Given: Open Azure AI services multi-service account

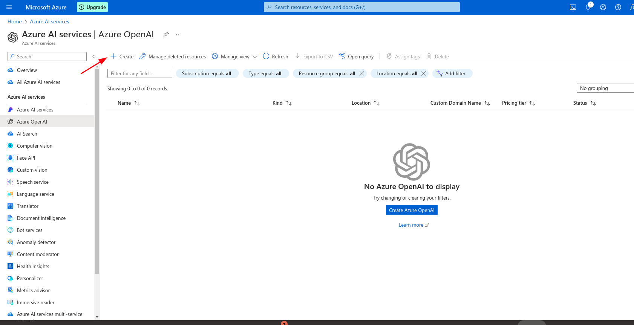Looking at the screenshot, I should point(47,315).
